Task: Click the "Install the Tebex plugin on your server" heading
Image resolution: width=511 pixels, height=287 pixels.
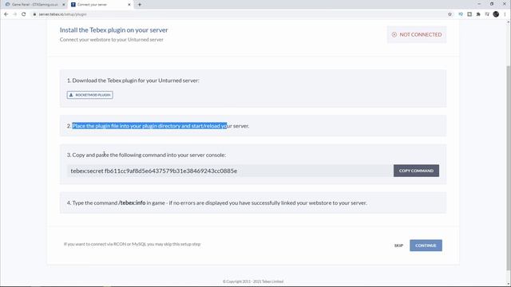Action: tap(113, 30)
